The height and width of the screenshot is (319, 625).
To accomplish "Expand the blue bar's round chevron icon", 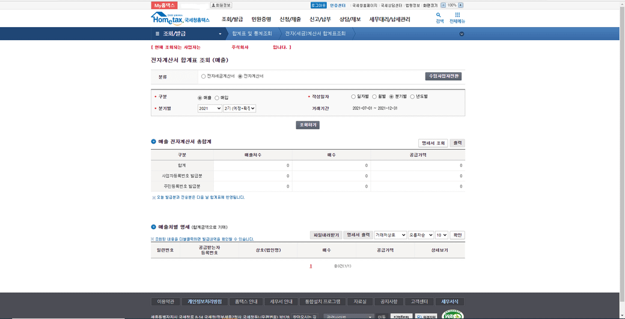I will (x=462, y=34).
